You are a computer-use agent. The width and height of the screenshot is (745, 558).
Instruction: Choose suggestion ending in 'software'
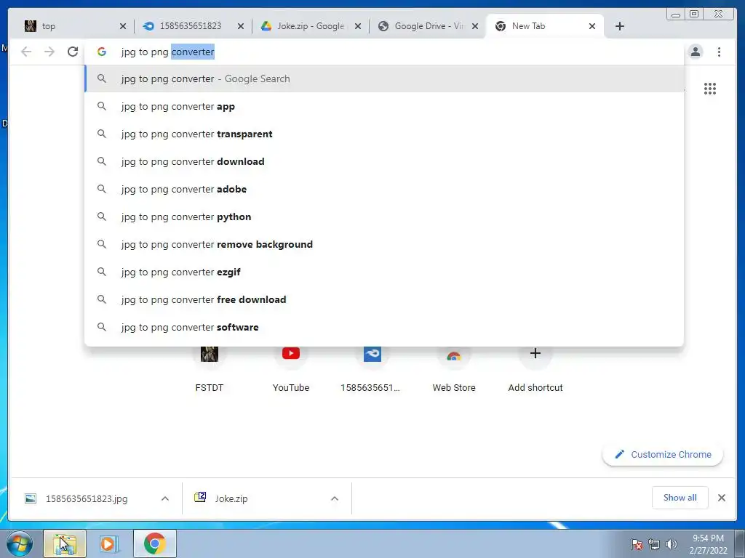click(x=384, y=327)
